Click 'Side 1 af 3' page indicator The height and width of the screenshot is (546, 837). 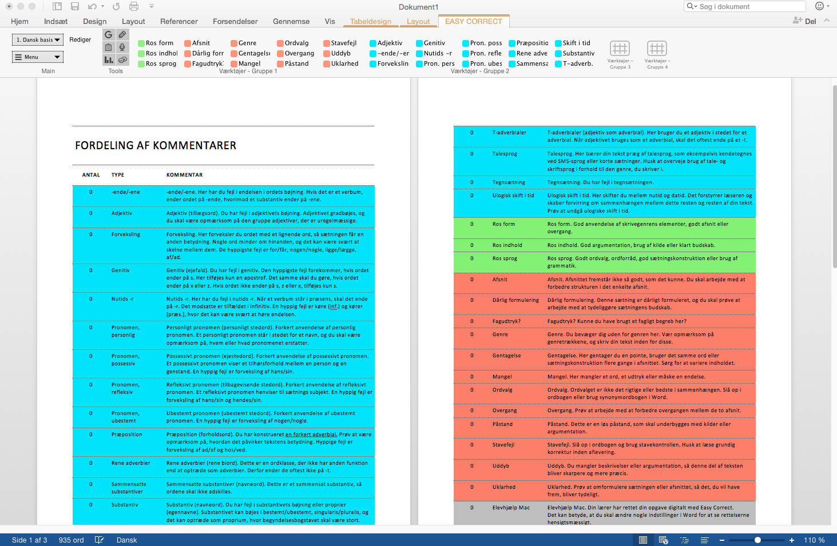[30, 540]
